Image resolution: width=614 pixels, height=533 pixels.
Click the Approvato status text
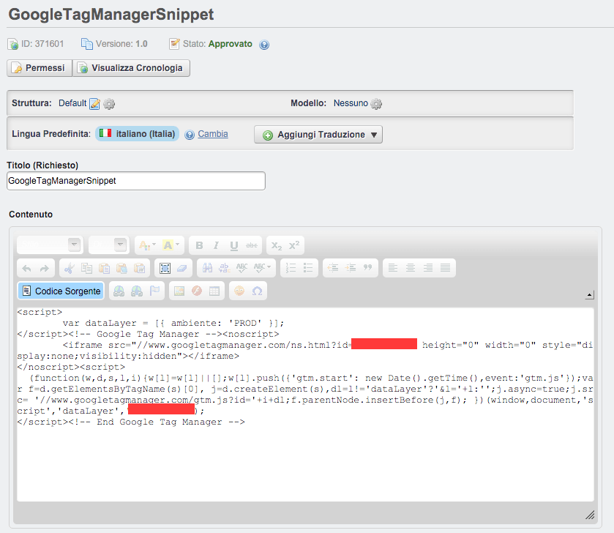click(231, 44)
